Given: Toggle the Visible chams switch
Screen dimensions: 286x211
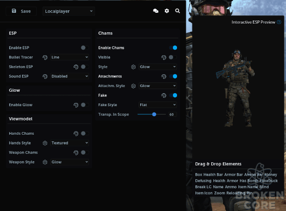Looking at the screenshot, I should pos(172,57).
